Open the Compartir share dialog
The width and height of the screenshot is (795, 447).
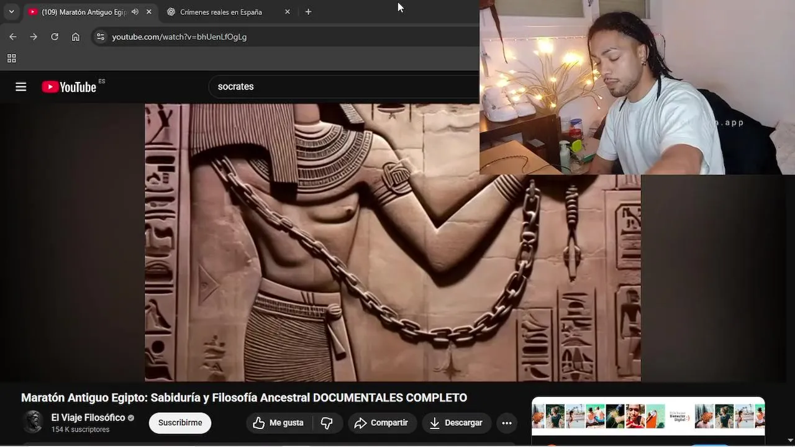[381, 423]
